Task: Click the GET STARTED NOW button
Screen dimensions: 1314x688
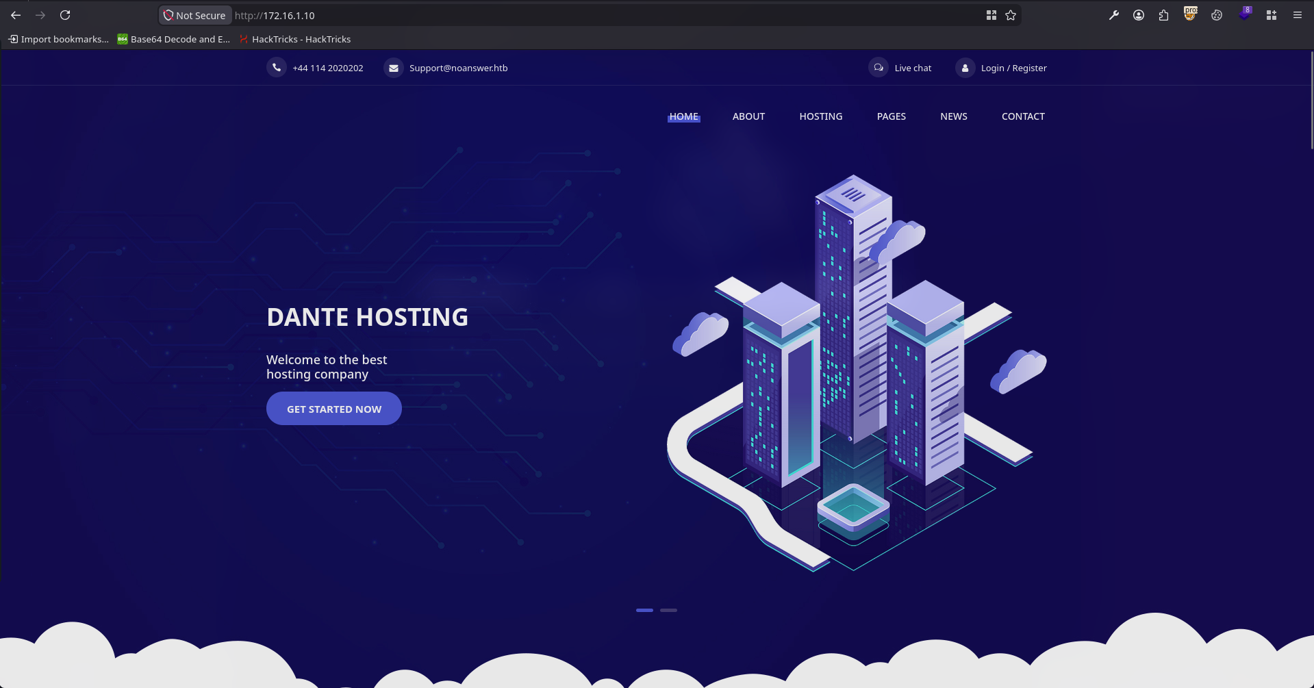Action: [x=334, y=409]
